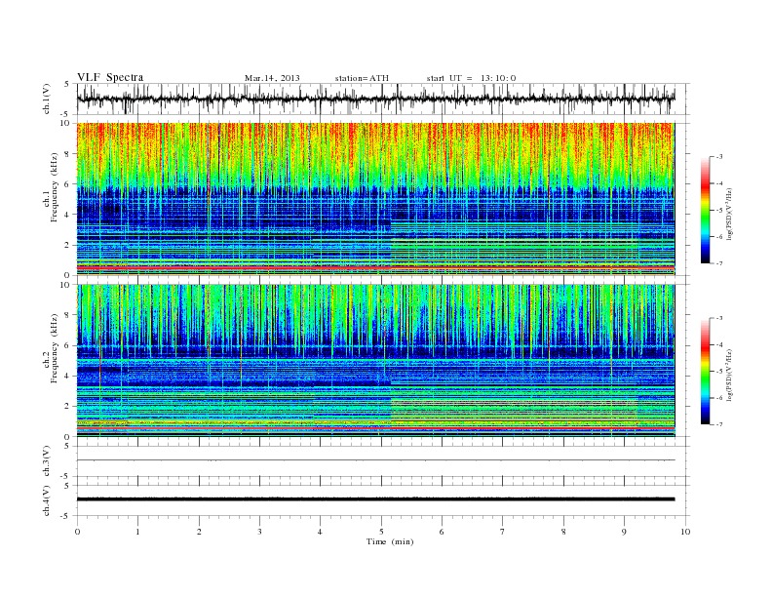Click the date label "Mar.14, 2013"

(x=272, y=78)
